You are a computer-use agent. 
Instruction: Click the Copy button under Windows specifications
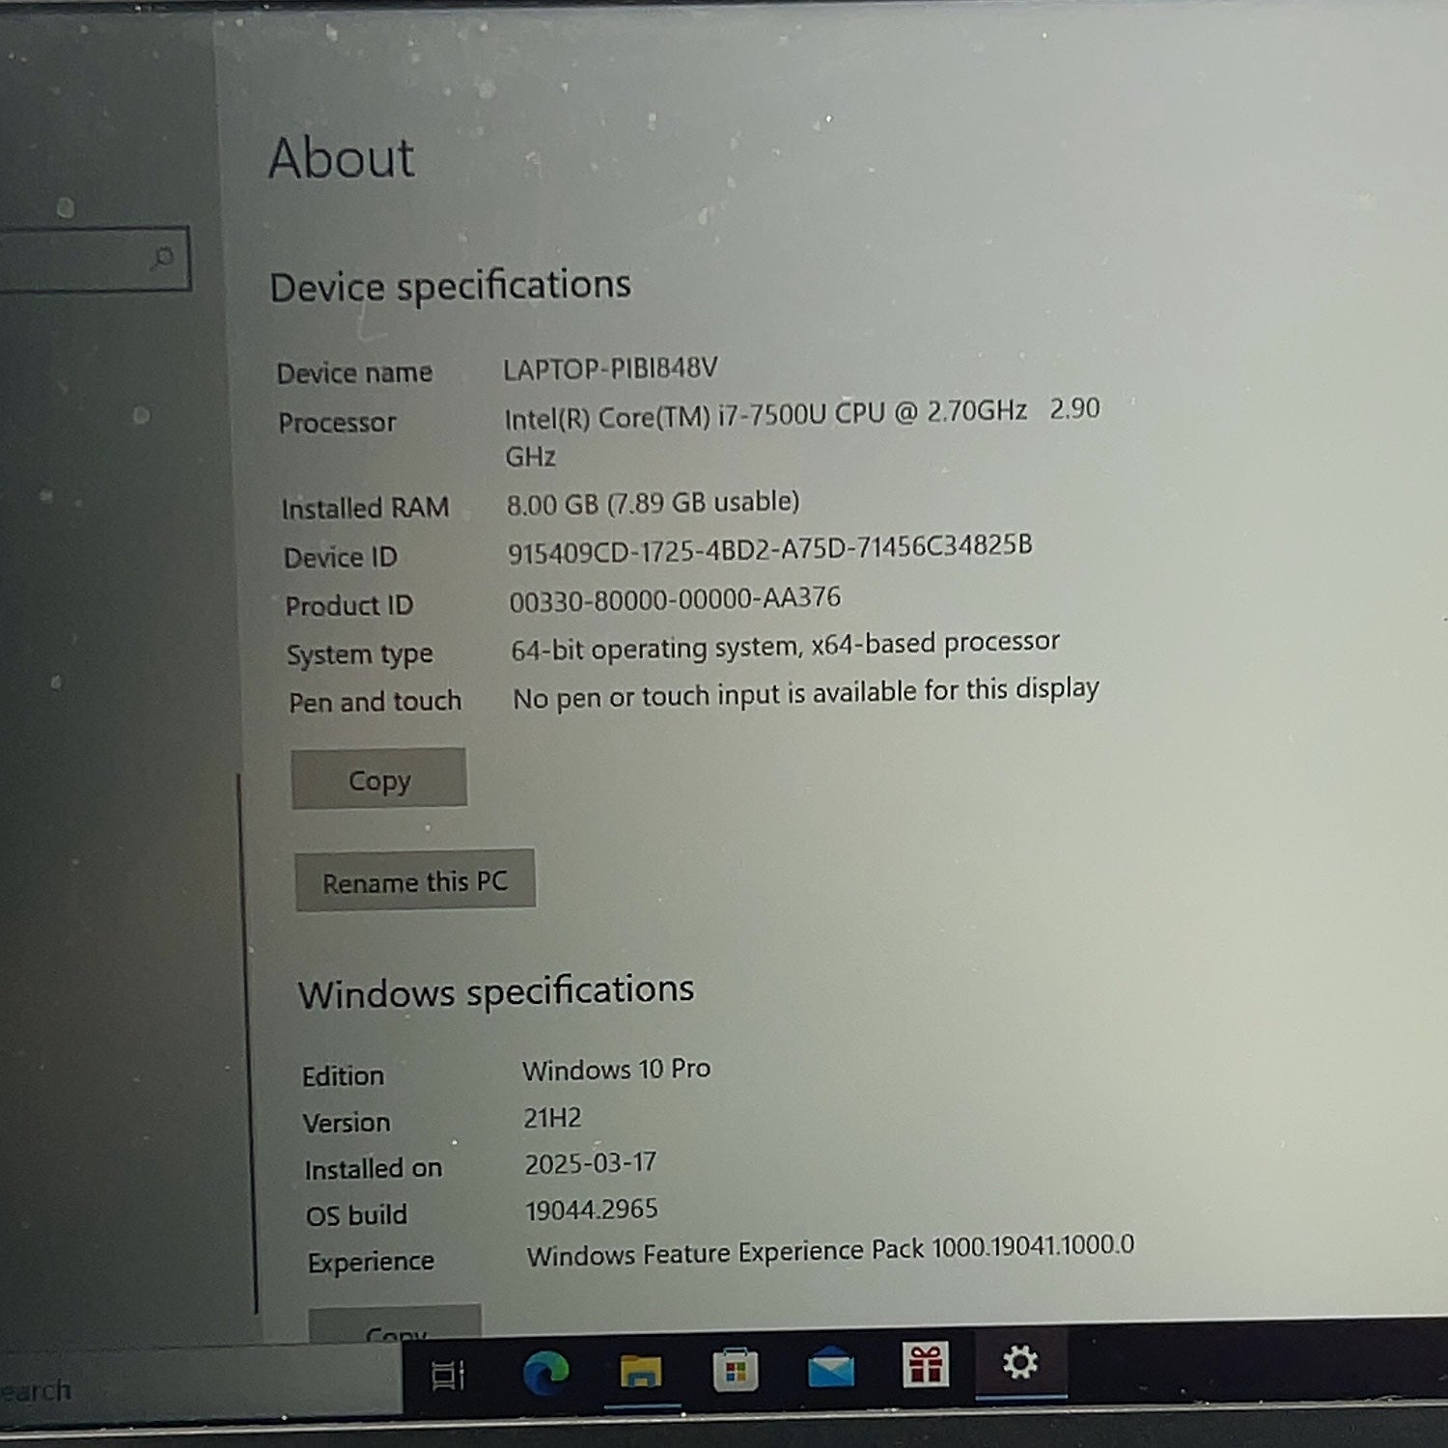pos(395,1324)
